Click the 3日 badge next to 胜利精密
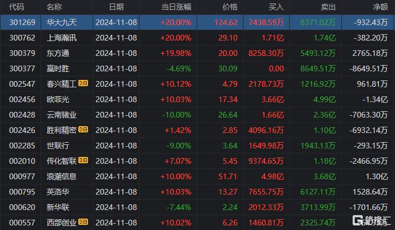Viewport: 395px width, 230px height. tap(83, 130)
